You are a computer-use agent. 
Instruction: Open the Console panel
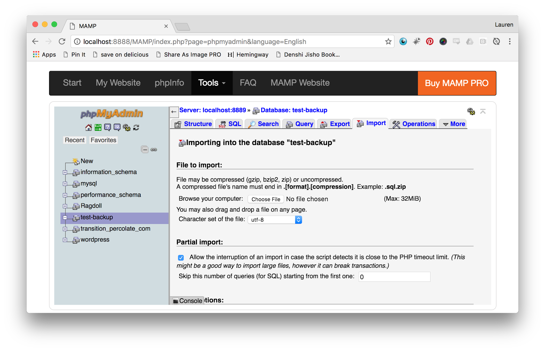(187, 301)
